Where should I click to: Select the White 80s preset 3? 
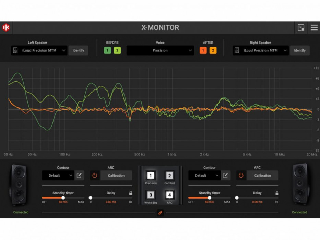tap(151, 195)
